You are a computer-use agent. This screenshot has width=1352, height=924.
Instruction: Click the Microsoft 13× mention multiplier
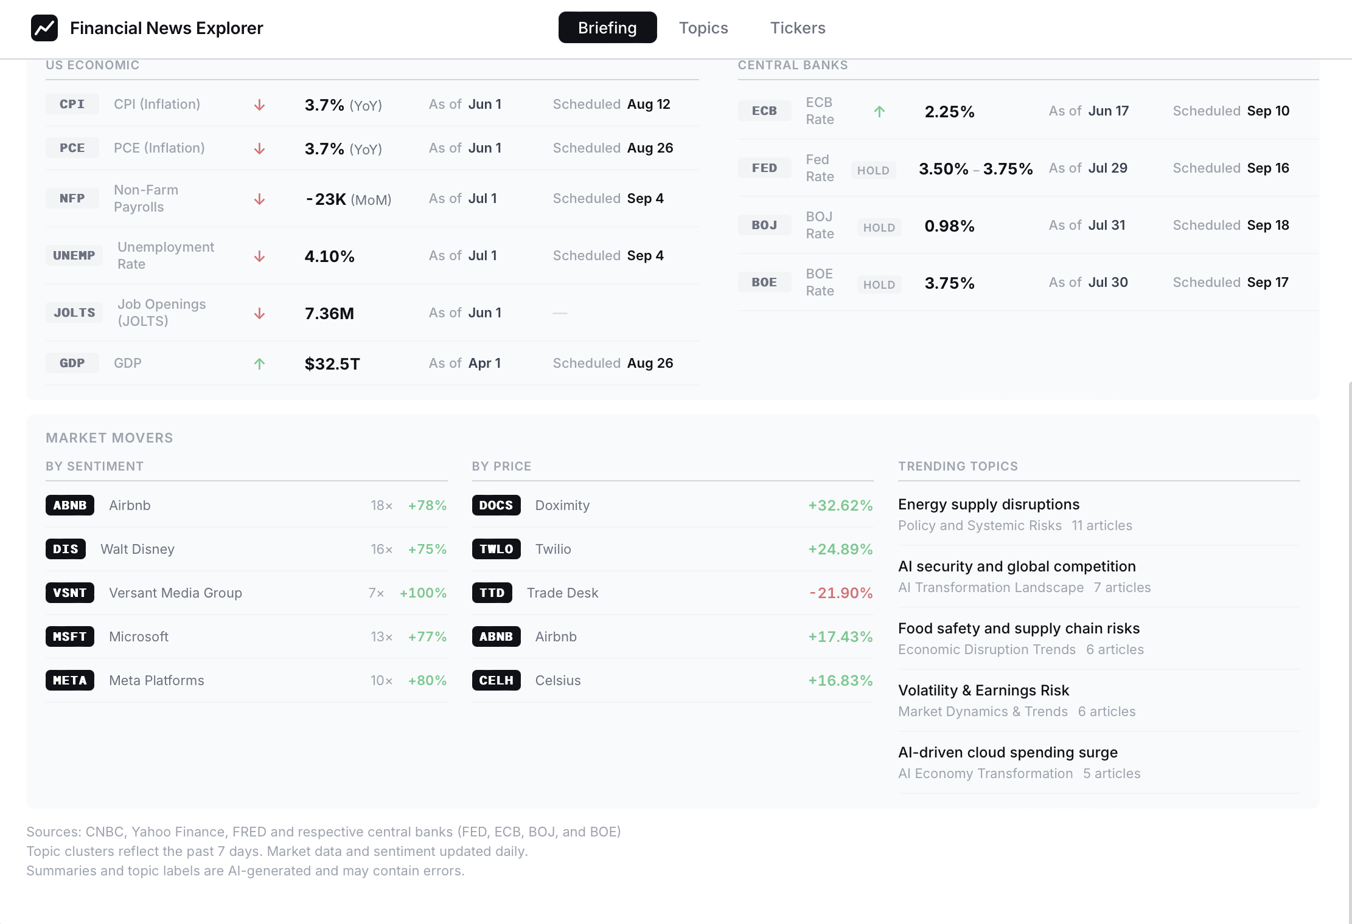click(x=382, y=637)
